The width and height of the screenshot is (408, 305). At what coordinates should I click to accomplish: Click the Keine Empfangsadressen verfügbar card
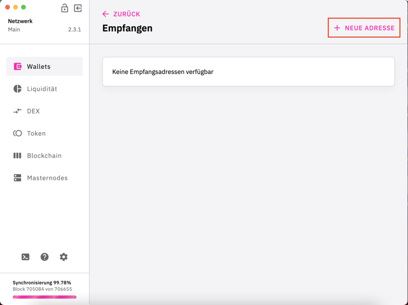pos(248,71)
